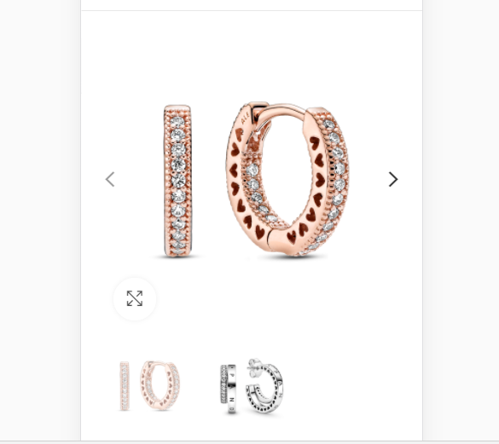The height and width of the screenshot is (444, 499).
Task: Click the angled hoop earring in main image
Action: coord(287,179)
